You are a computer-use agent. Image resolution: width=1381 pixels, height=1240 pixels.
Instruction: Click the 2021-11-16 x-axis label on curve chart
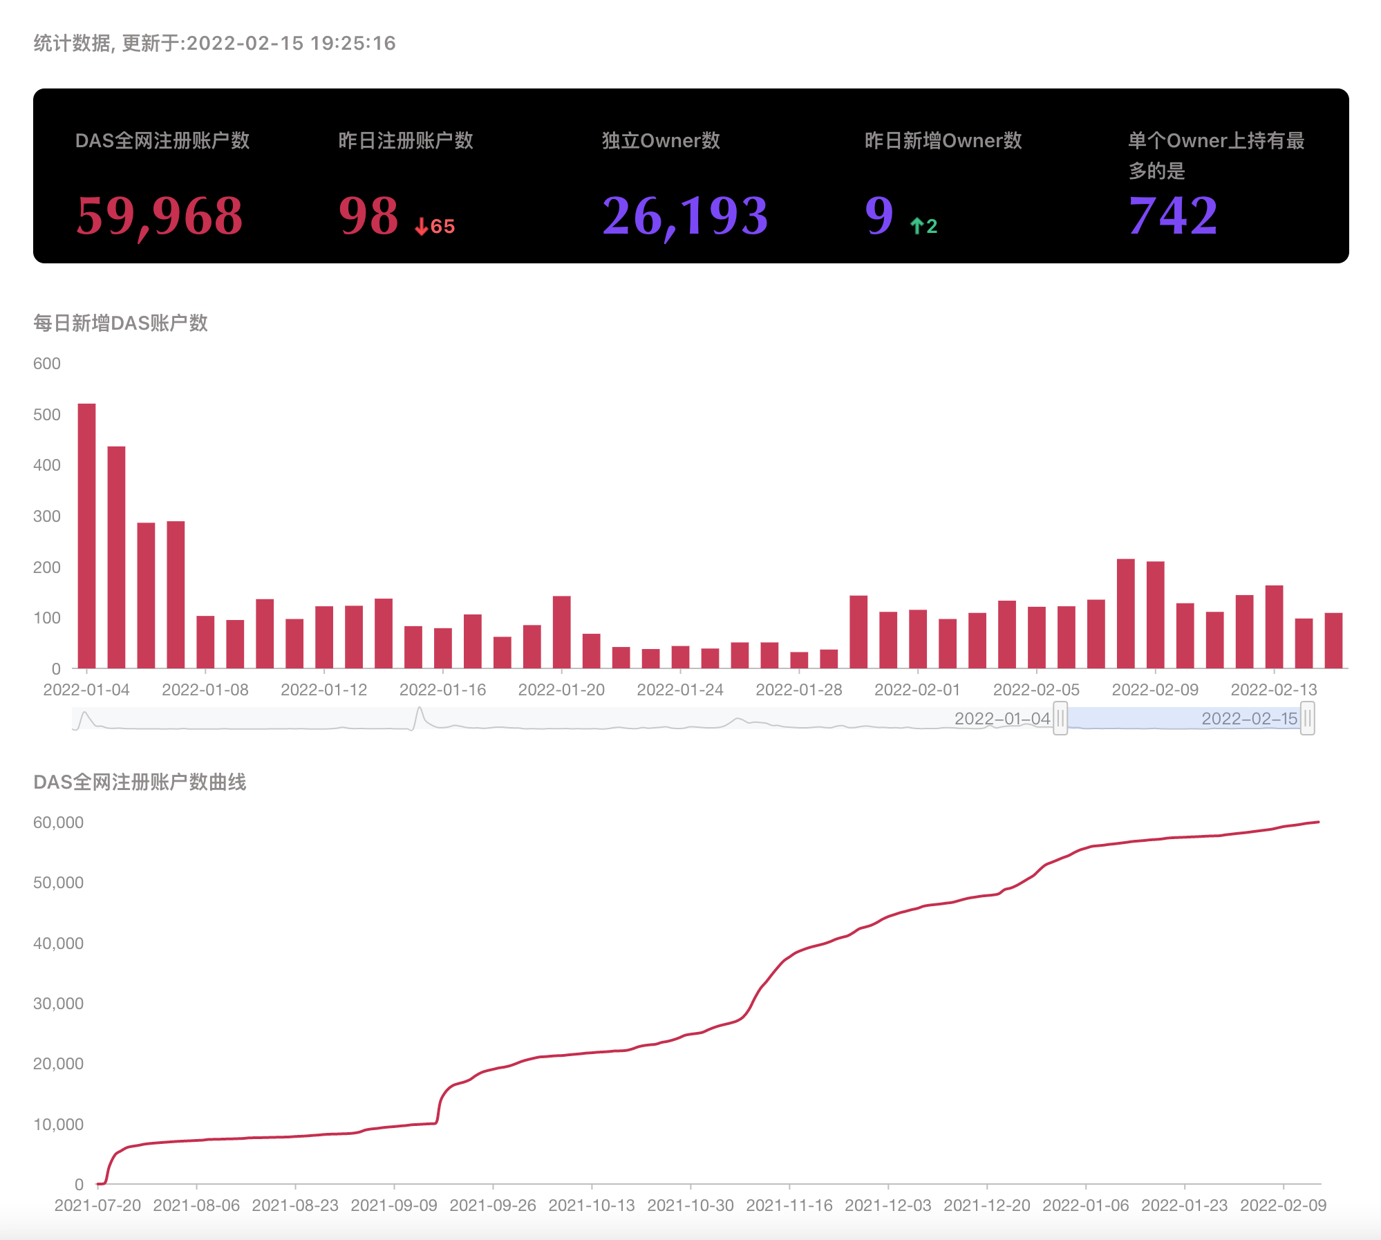(789, 1205)
